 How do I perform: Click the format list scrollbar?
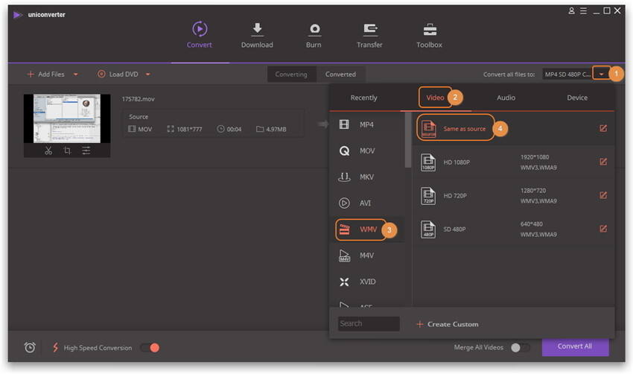point(408,139)
